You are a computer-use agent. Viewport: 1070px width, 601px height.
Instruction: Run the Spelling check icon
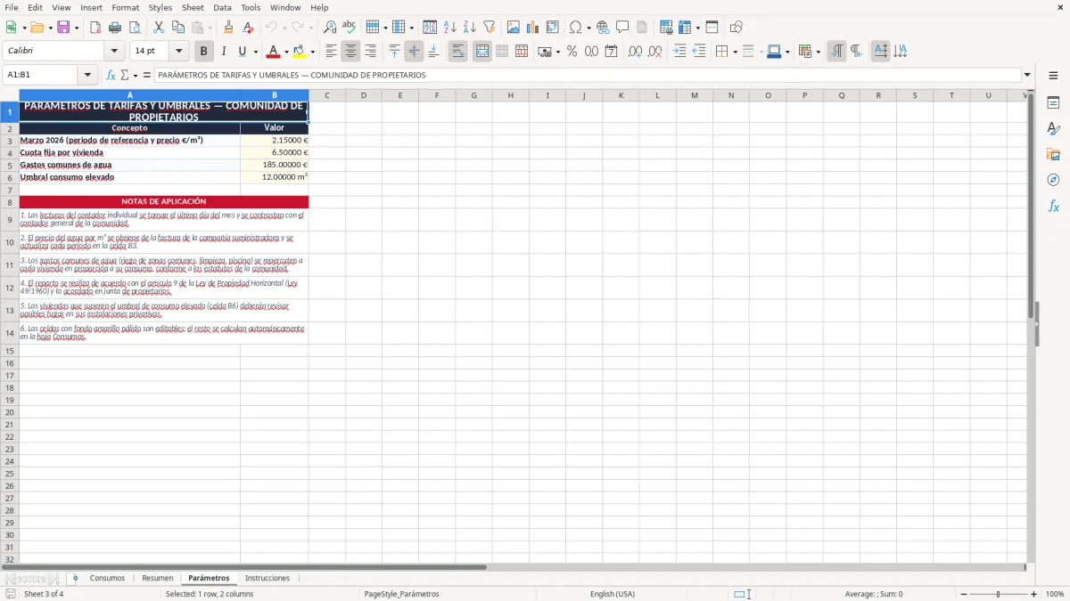pos(350,28)
